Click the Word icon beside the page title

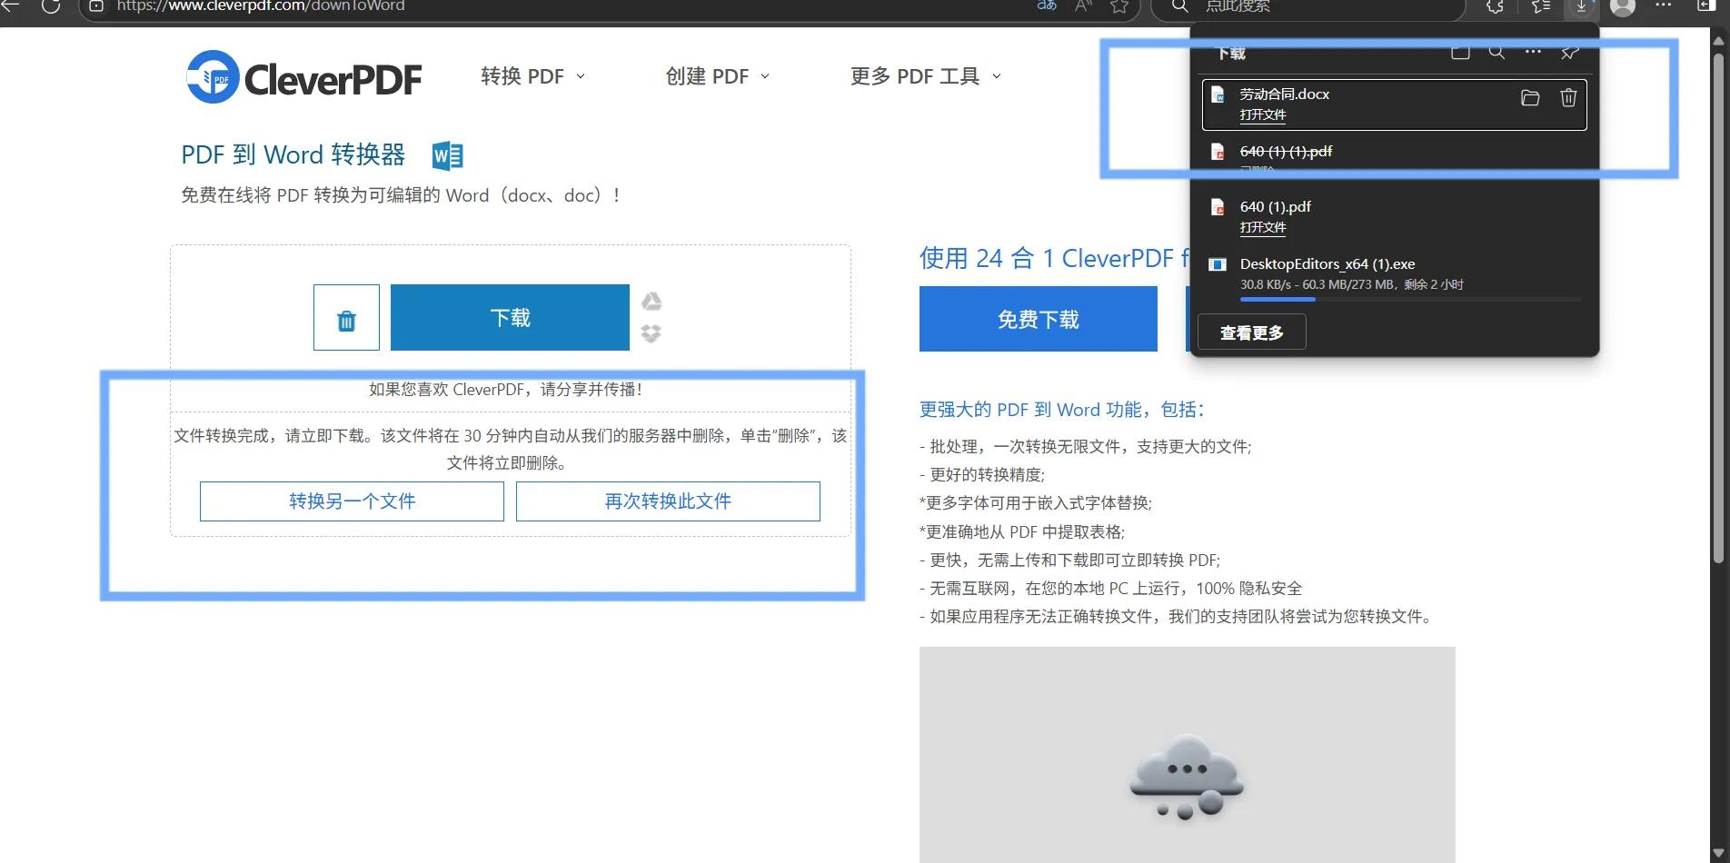click(447, 154)
